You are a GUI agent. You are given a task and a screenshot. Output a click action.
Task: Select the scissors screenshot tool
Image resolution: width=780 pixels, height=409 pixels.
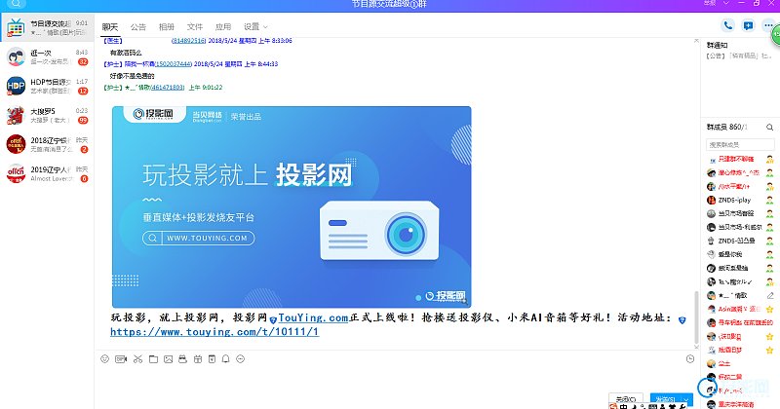tap(138, 358)
